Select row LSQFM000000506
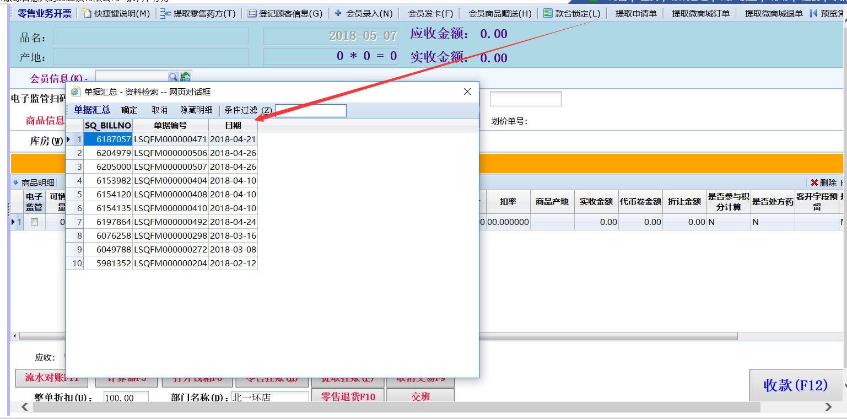 tap(162, 153)
